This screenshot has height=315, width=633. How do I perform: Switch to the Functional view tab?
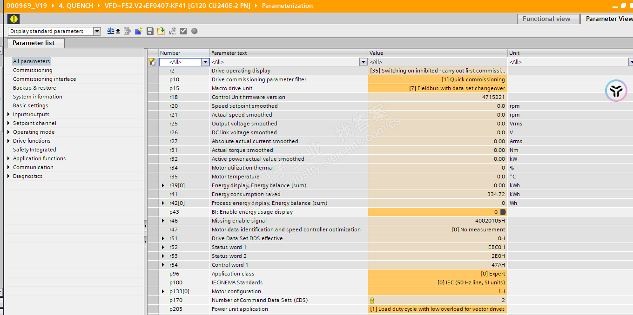[x=546, y=19]
